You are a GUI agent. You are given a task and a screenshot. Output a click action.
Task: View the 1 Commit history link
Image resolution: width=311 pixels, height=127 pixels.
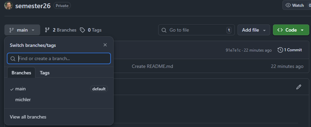[x=290, y=50]
